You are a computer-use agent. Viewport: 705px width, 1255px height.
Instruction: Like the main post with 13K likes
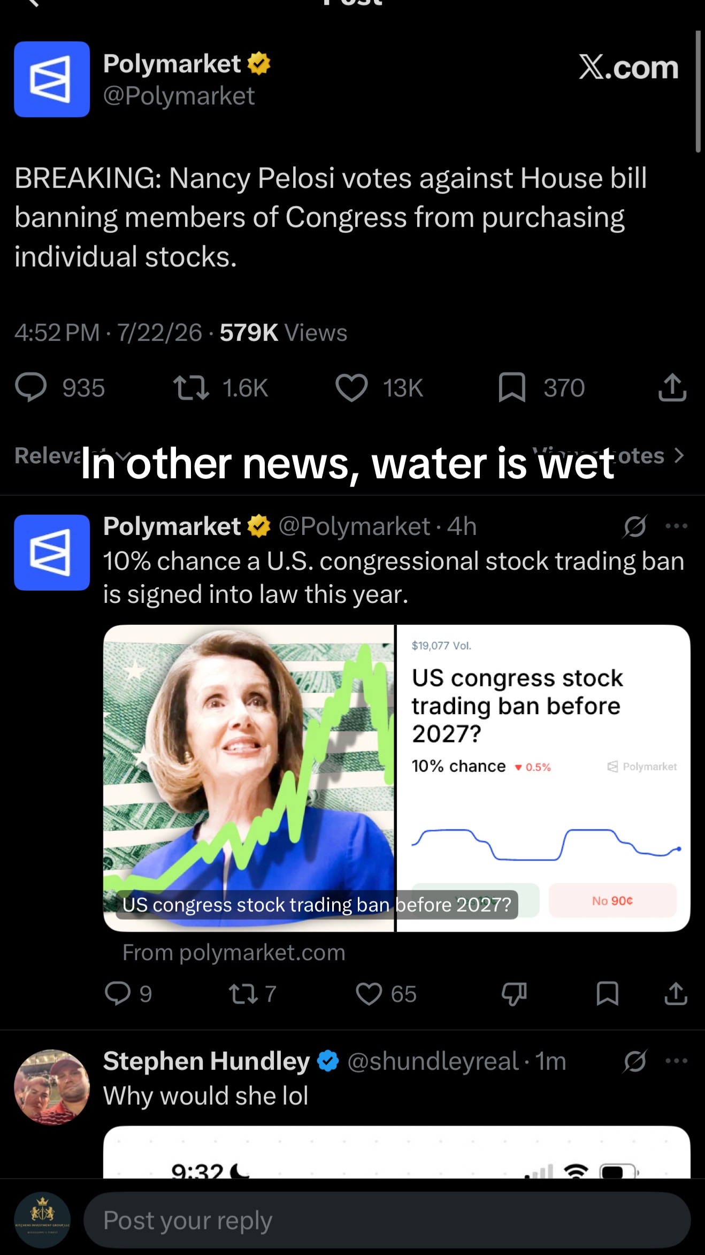click(x=351, y=388)
